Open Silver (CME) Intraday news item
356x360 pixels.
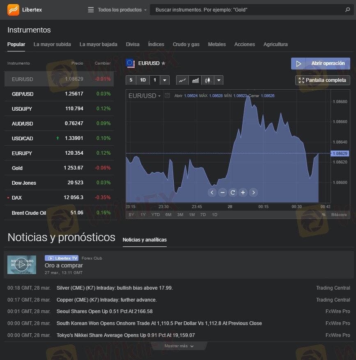(x=115, y=288)
